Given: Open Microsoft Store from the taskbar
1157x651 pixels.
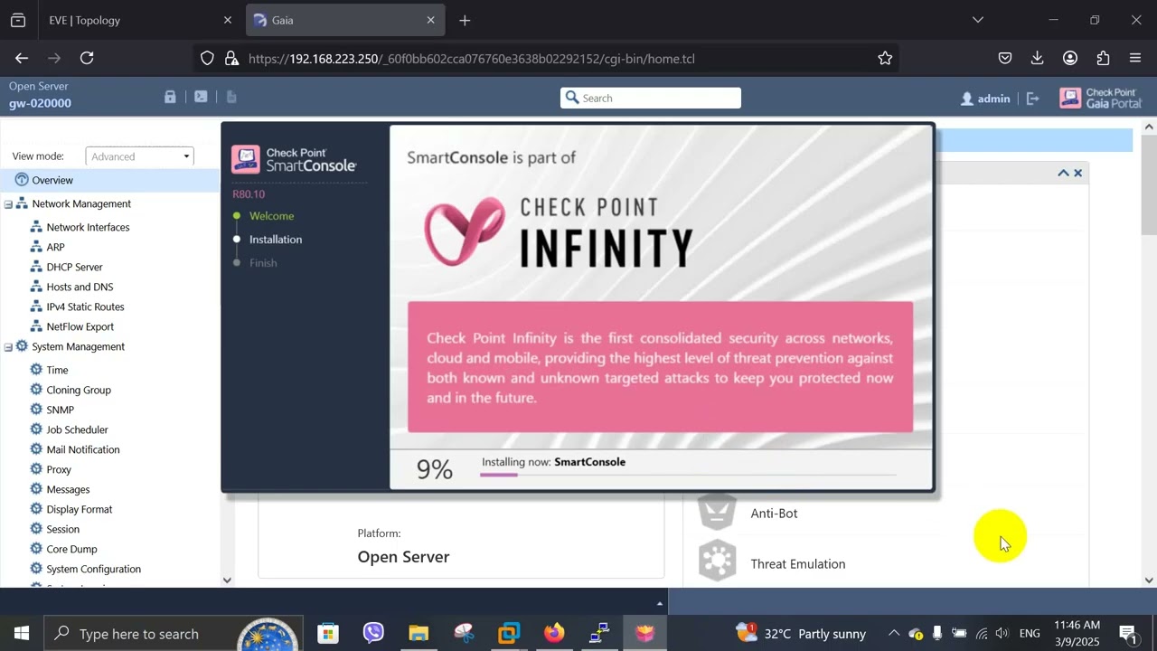Looking at the screenshot, I should click(x=328, y=633).
